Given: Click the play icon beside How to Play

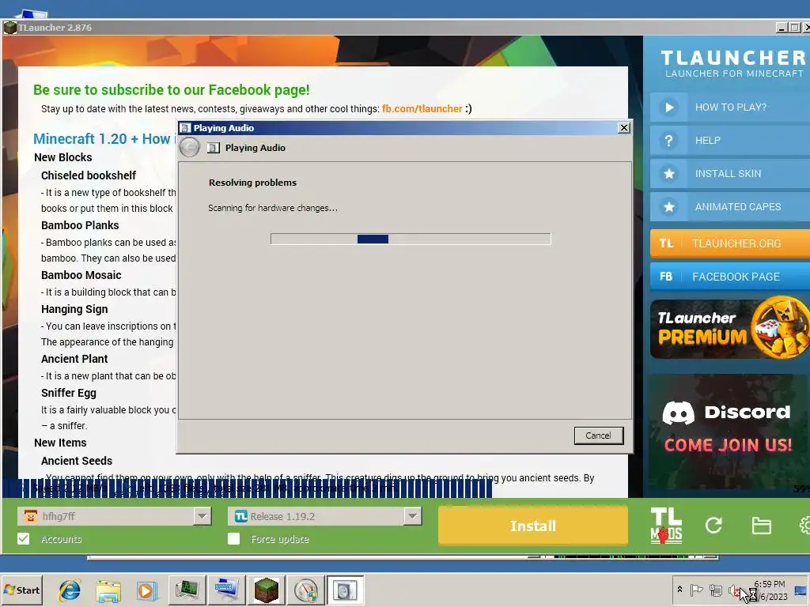Looking at the screenshot, I should (x=669, y=107).
